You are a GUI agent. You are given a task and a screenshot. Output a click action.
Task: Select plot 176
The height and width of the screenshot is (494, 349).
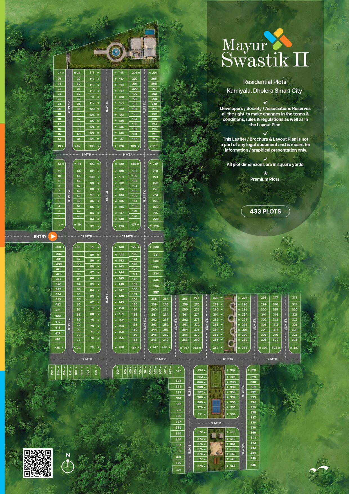135,247
